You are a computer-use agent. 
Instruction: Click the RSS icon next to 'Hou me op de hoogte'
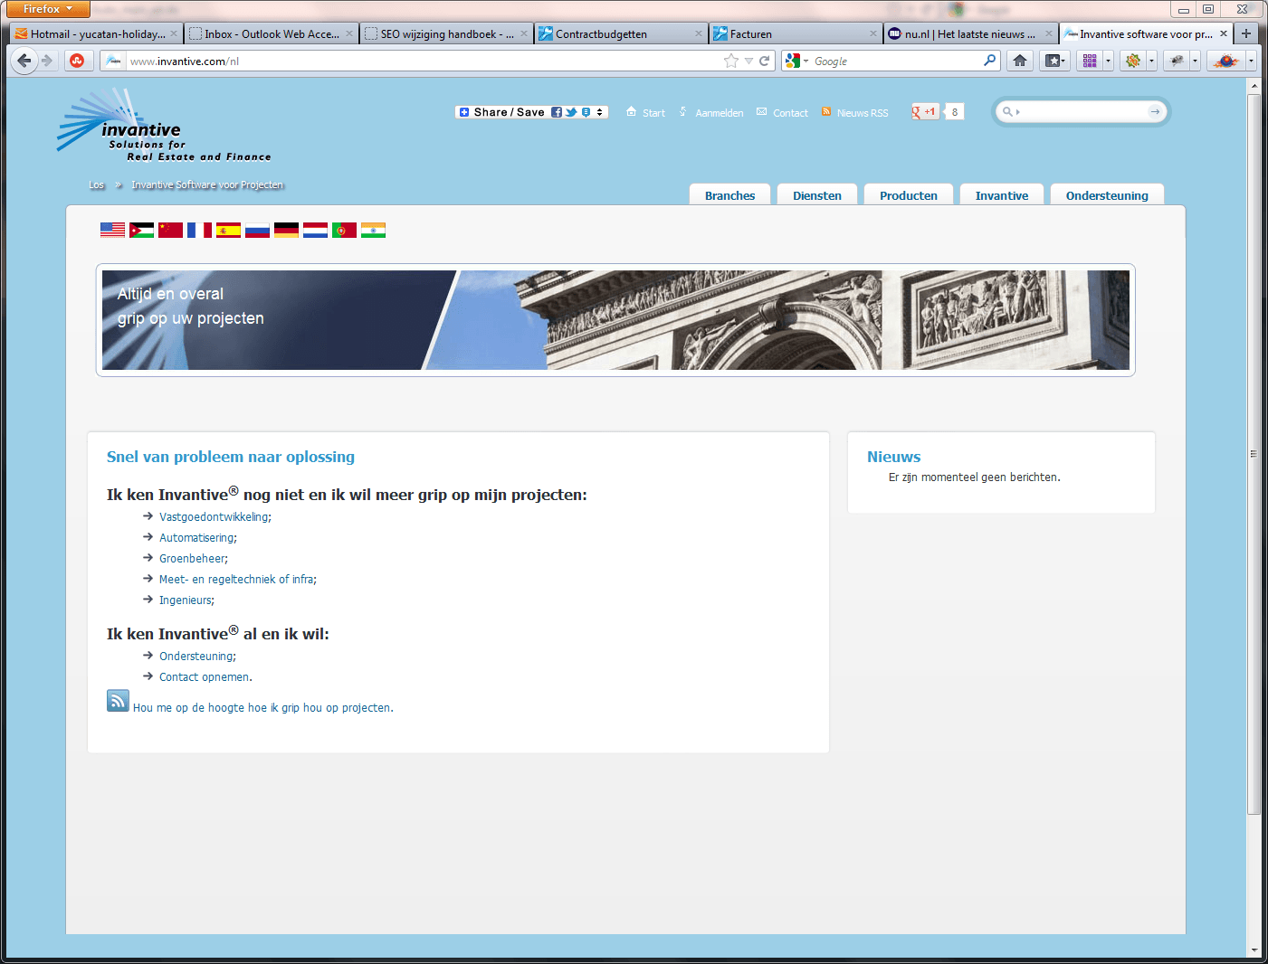pos(118,700)
